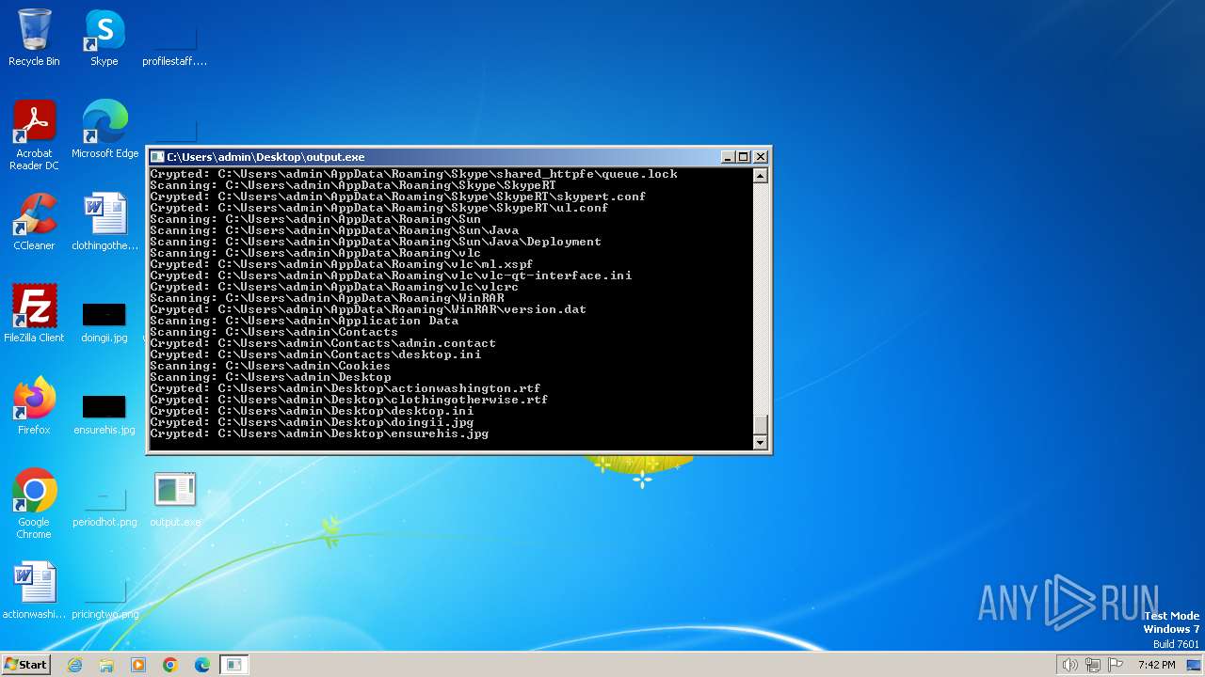Close the output.exe console window
This screenshot has height=677, width=1205.
(761, 157)
